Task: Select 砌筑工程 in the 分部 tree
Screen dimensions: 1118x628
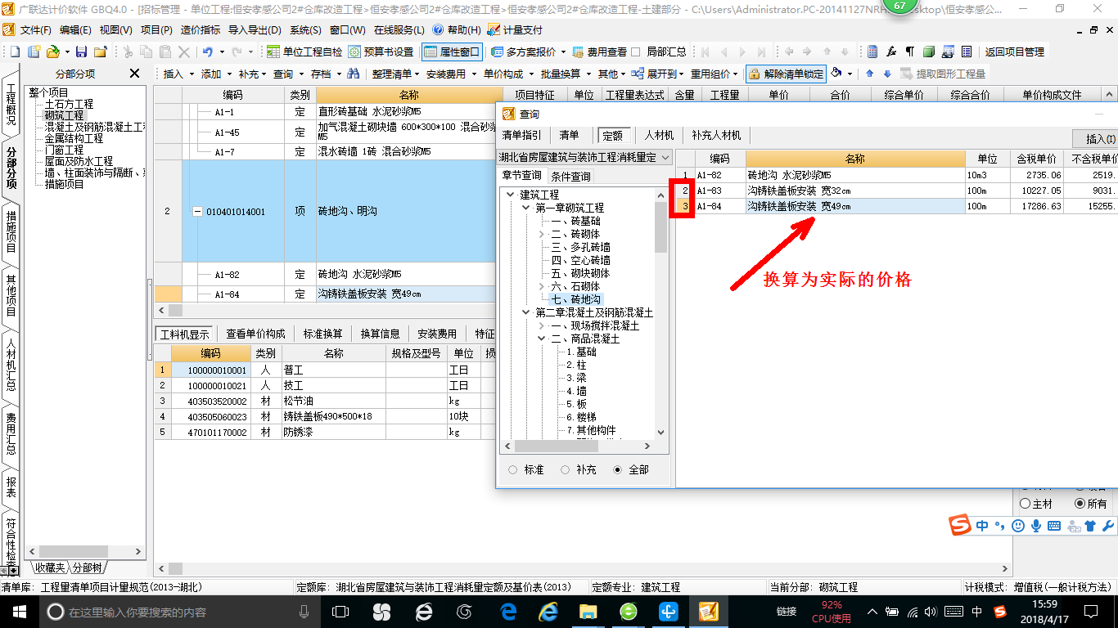Action: coord(65,115)
